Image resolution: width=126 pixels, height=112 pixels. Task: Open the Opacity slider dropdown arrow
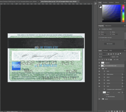pyautogui.click(x=120, y=57)
